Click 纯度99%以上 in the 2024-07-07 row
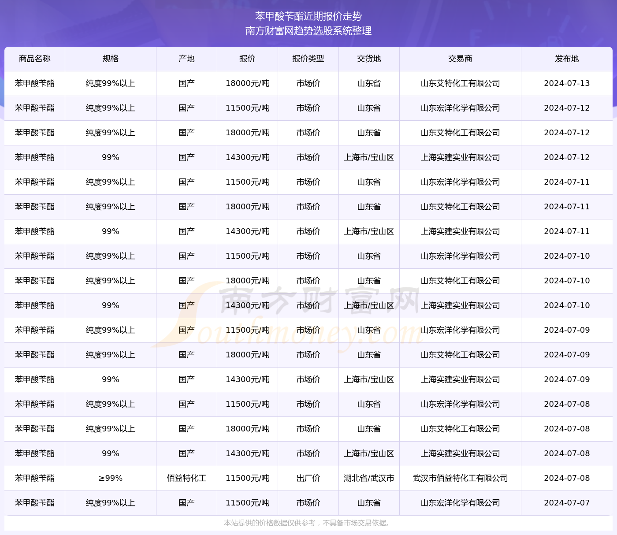Image resolution: width=617 pixels, height=535 pixels. click(x=111, y=503)
